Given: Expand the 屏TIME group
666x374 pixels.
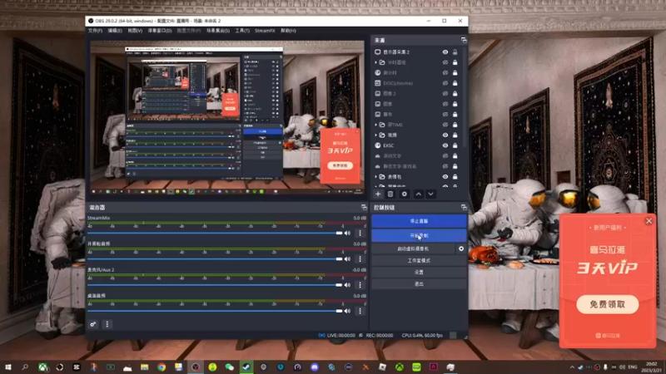Looking at the screenshot, I should point(376,125).
